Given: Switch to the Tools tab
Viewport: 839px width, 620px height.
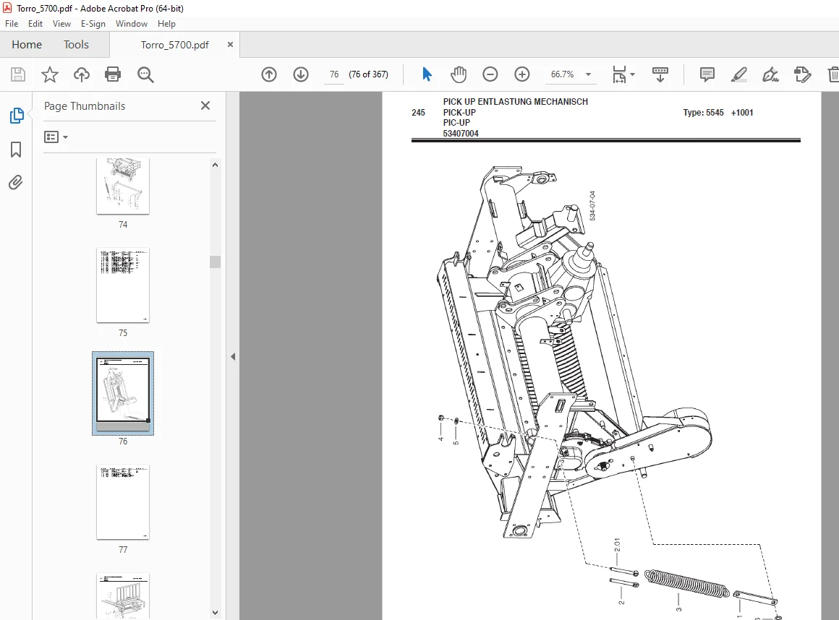Looking at the screenshot, I should click(x=76, y=44).
